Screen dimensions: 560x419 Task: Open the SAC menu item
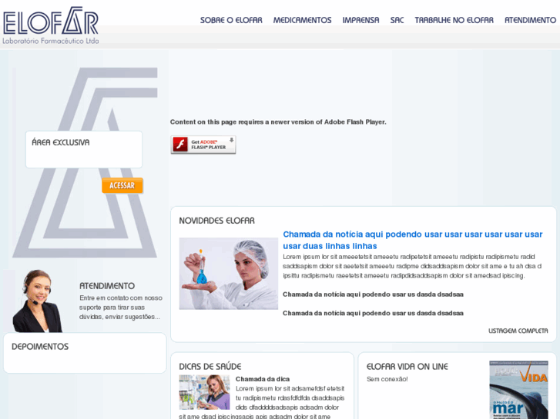[x=397, y=20]
